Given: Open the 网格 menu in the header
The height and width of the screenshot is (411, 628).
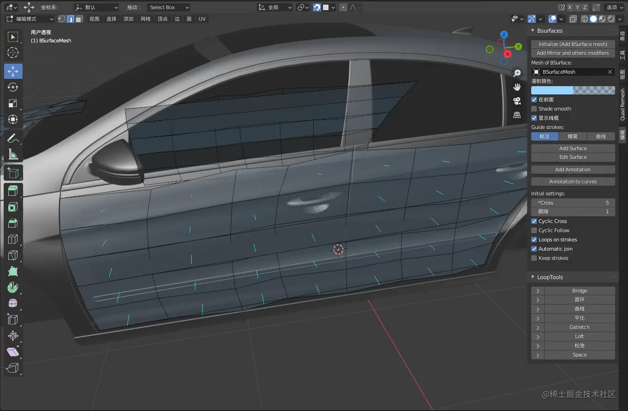Looking at the screenshot, I should (146, 19).
